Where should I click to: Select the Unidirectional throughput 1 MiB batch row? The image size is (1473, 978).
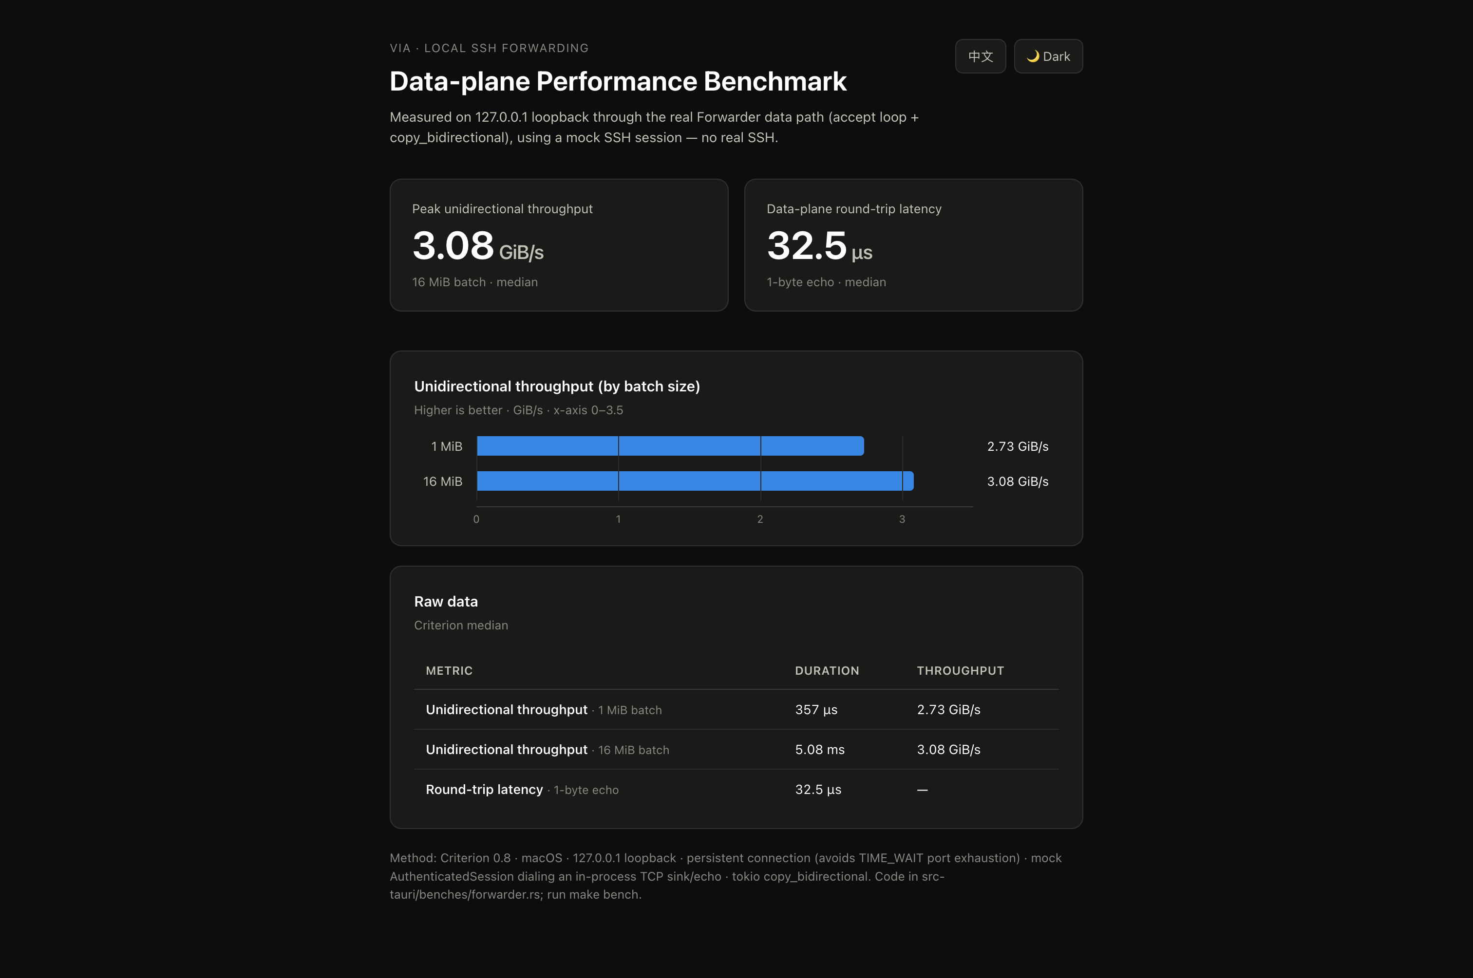pos(736,710)
